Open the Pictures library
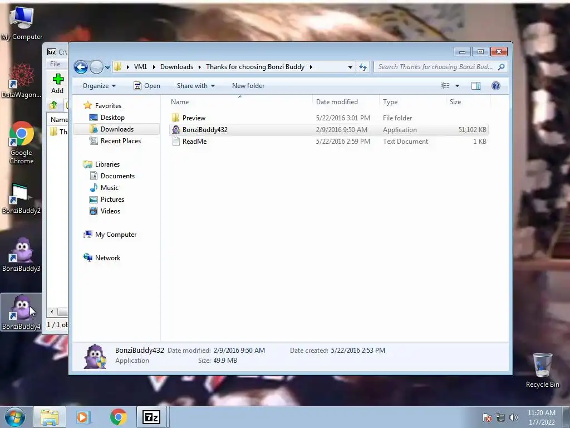This screenshot has width=570, height=428. [112, 200]
